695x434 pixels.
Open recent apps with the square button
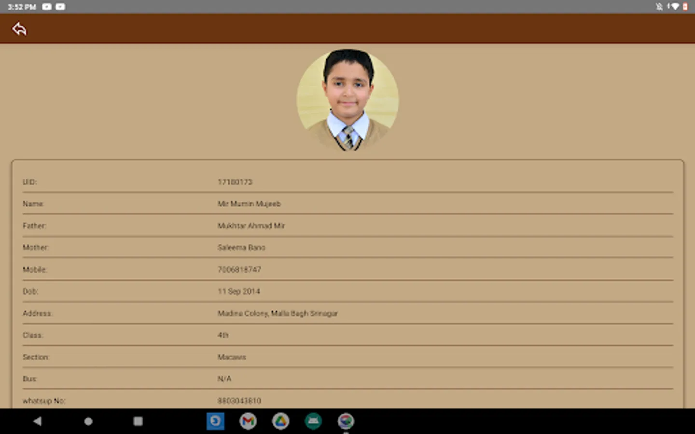pyautogui.click(x=138, y=421)
